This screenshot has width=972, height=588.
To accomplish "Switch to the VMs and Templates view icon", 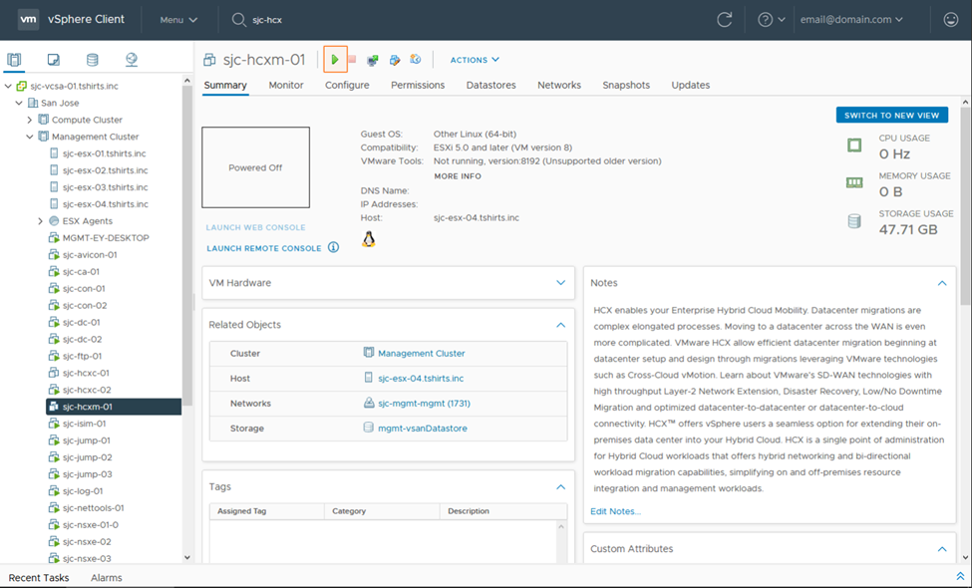I will tap(54, 60).
